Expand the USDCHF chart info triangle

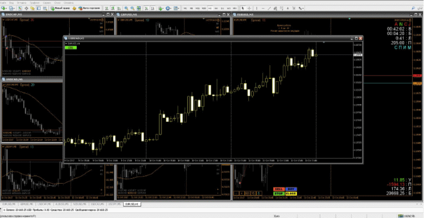click(x=3, y=20)
